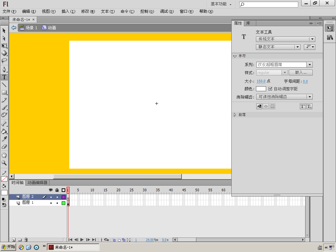Click the Windows 开始 Start button
This screenshot has height=252, width=336.
click(8, 247)
